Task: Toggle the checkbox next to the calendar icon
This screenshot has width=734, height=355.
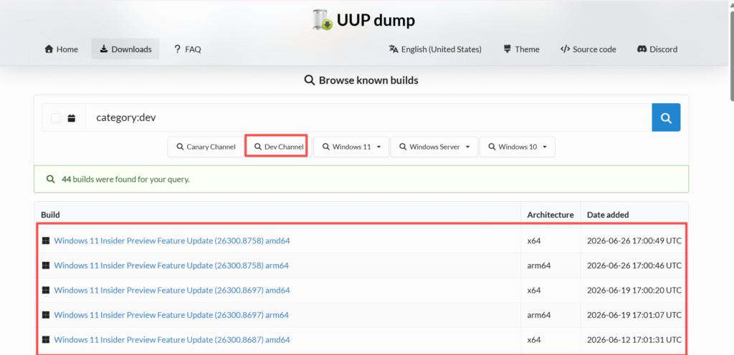Action: pos(56,118)
